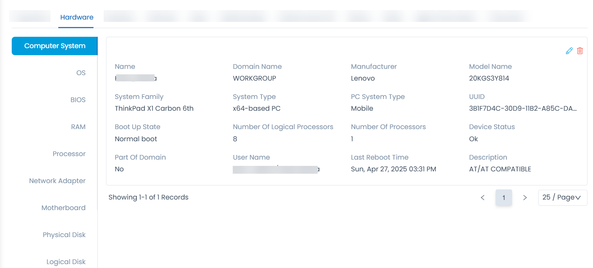Open the Motherboard section
593x268 pixels.
pyautogui.click(x=63, y=208)
